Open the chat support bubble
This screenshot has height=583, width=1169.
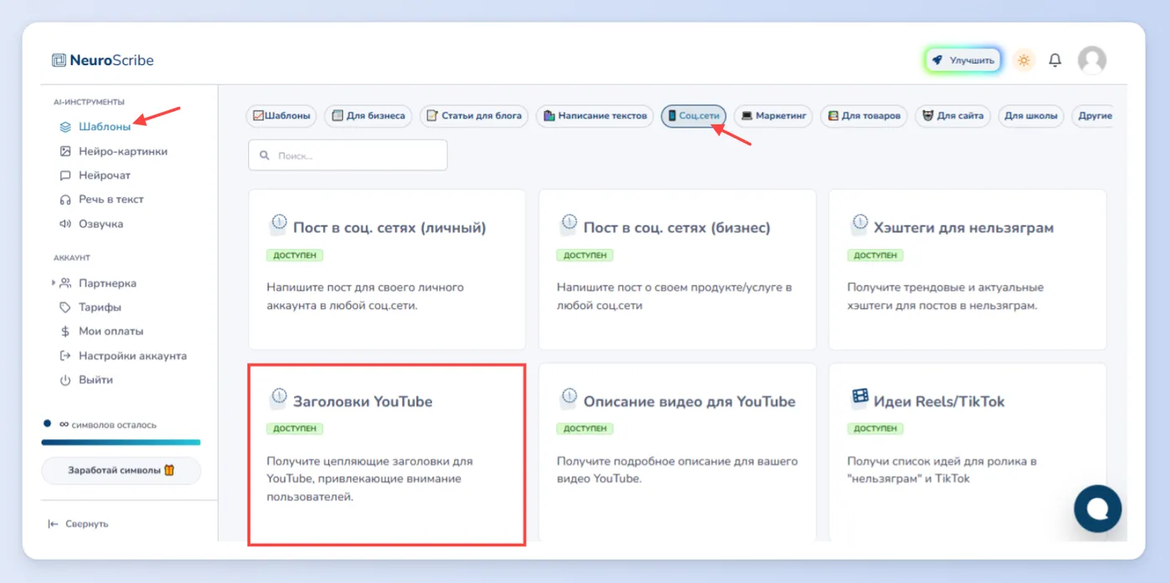coord(1098,509)
